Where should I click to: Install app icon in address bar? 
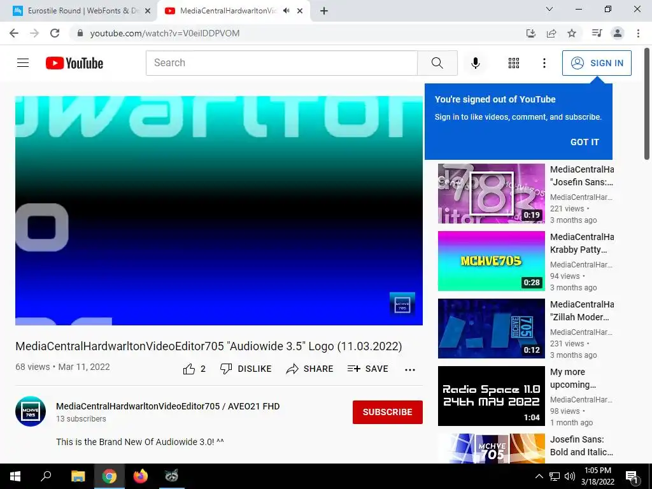click(530, 33)
